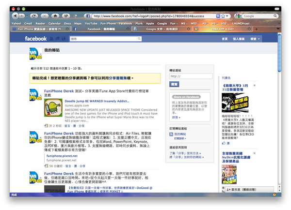
Task: Open a new tab with the plus button
Action: 257,29
